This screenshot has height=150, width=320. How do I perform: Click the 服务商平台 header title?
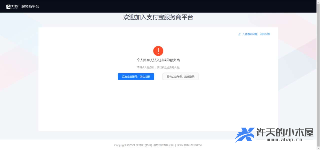(x=30, y=6)
